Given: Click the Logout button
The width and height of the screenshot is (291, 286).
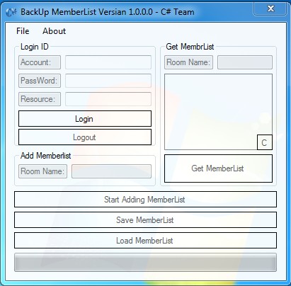Looking at the screenshot, I should (x=85, y=137).
